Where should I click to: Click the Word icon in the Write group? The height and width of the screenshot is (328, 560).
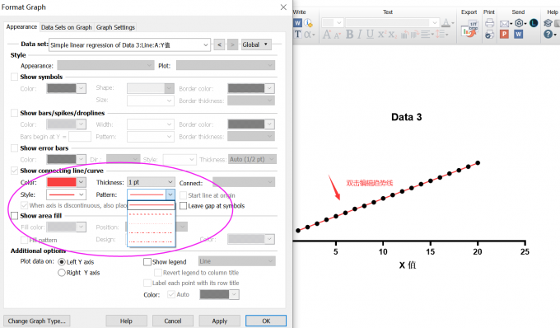297,23
